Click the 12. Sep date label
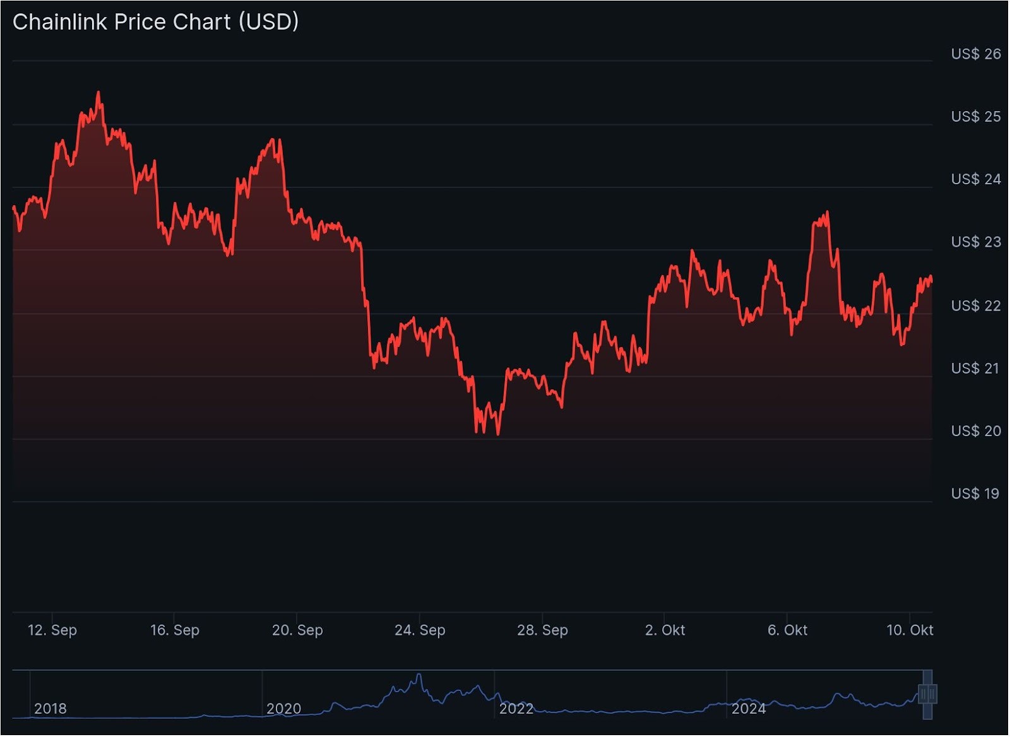1010x737 pixels. coord(52,630)
